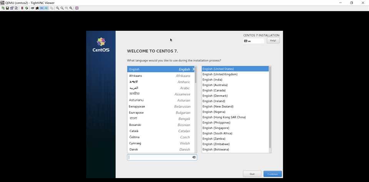This screenshot has width=369, height=182.
Task: Click the CentOS logo in sidebar
Action: tap(101, 45)
